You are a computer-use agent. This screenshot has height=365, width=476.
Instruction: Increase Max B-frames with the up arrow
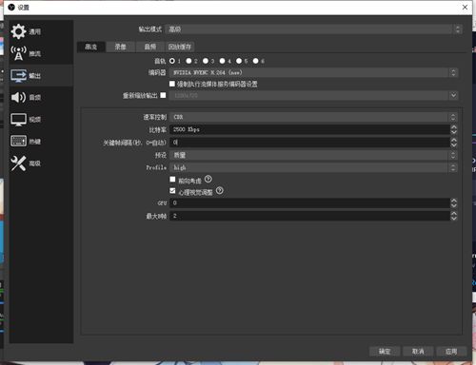coord(454,213)
